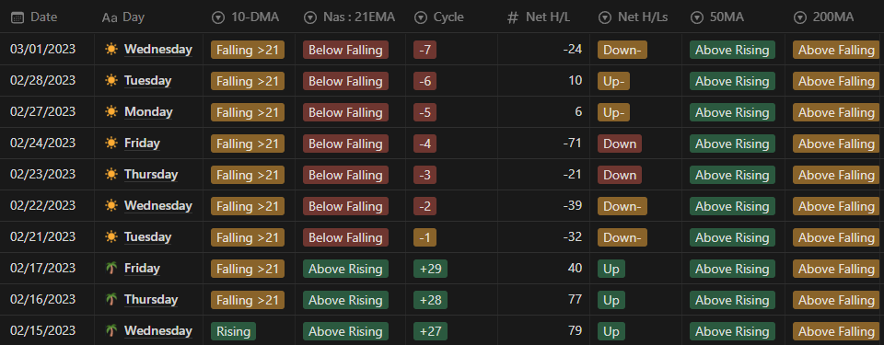Viewport: 884px width, 345px height.
Task: Open the Nas : 21EMA column header menu
Action: (350, 17)
